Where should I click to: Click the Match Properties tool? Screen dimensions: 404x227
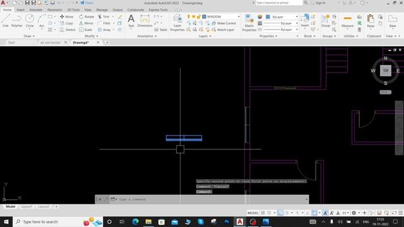(249, 23)
